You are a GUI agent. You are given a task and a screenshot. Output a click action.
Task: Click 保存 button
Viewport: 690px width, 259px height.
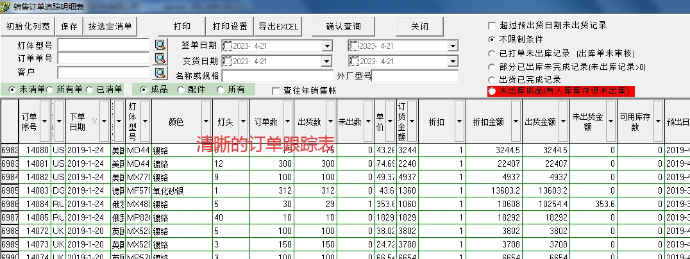(69, 26)
